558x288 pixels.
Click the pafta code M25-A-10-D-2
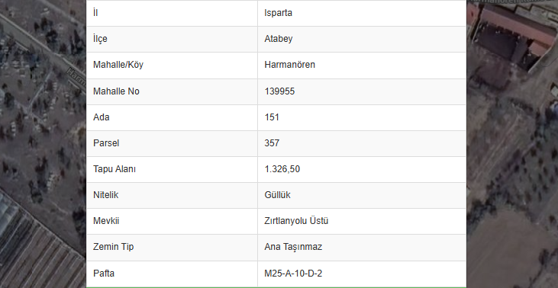coord(293,274)
